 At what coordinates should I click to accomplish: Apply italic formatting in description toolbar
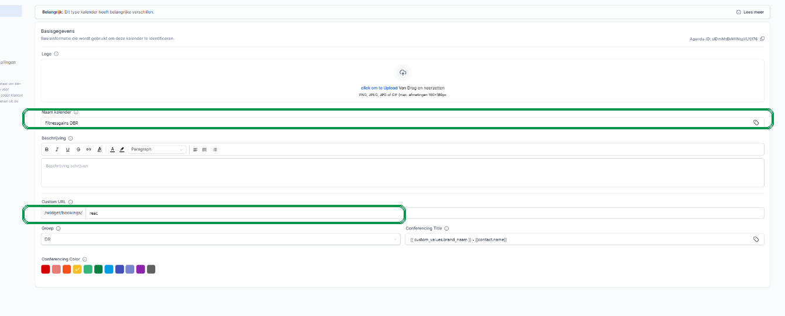(x=57, y=149)
